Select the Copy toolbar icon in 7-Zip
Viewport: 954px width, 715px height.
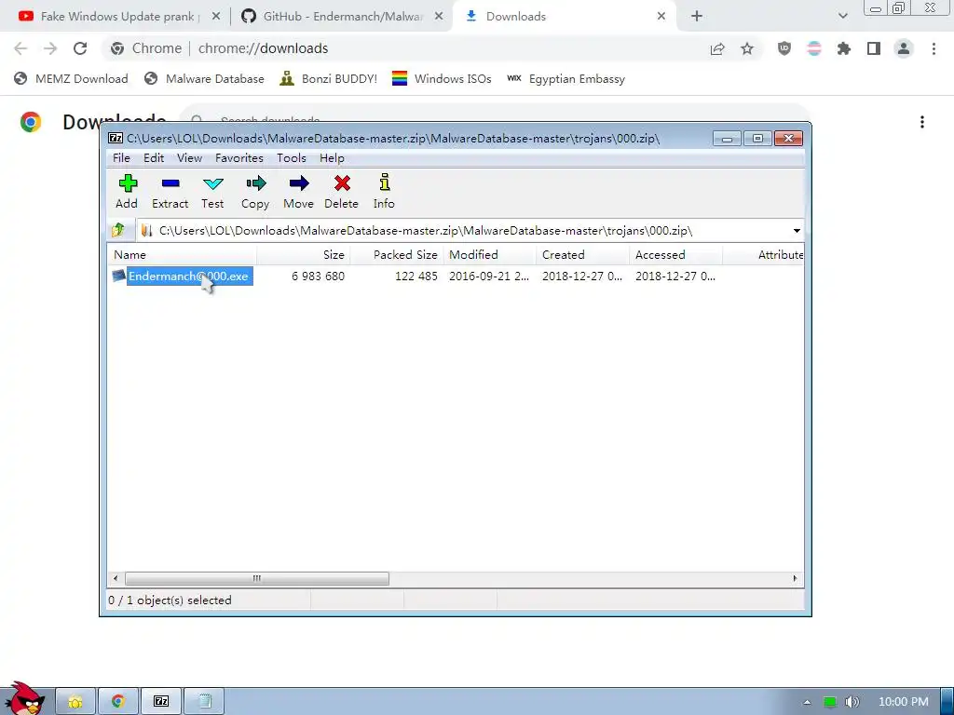pyautogui.click(x=255, y=192)
